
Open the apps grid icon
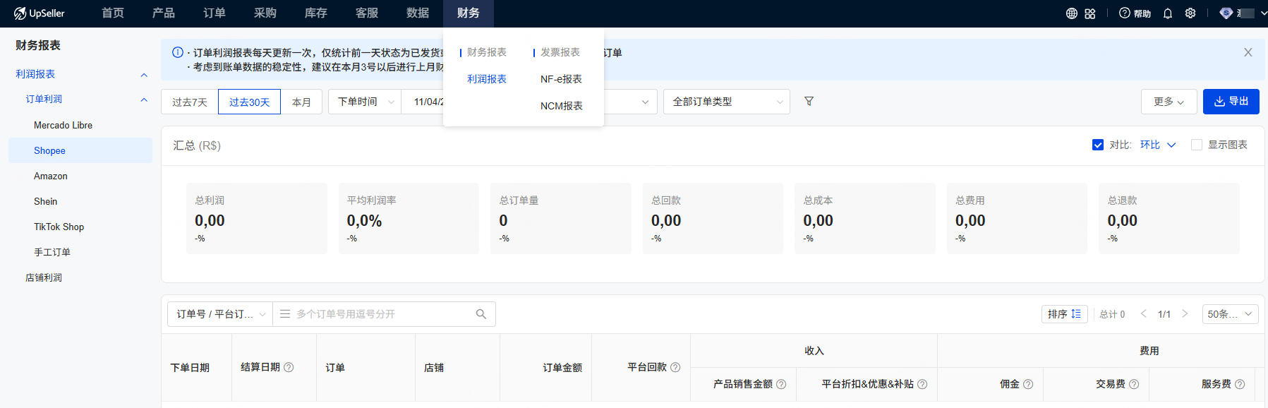point(1090,13)
